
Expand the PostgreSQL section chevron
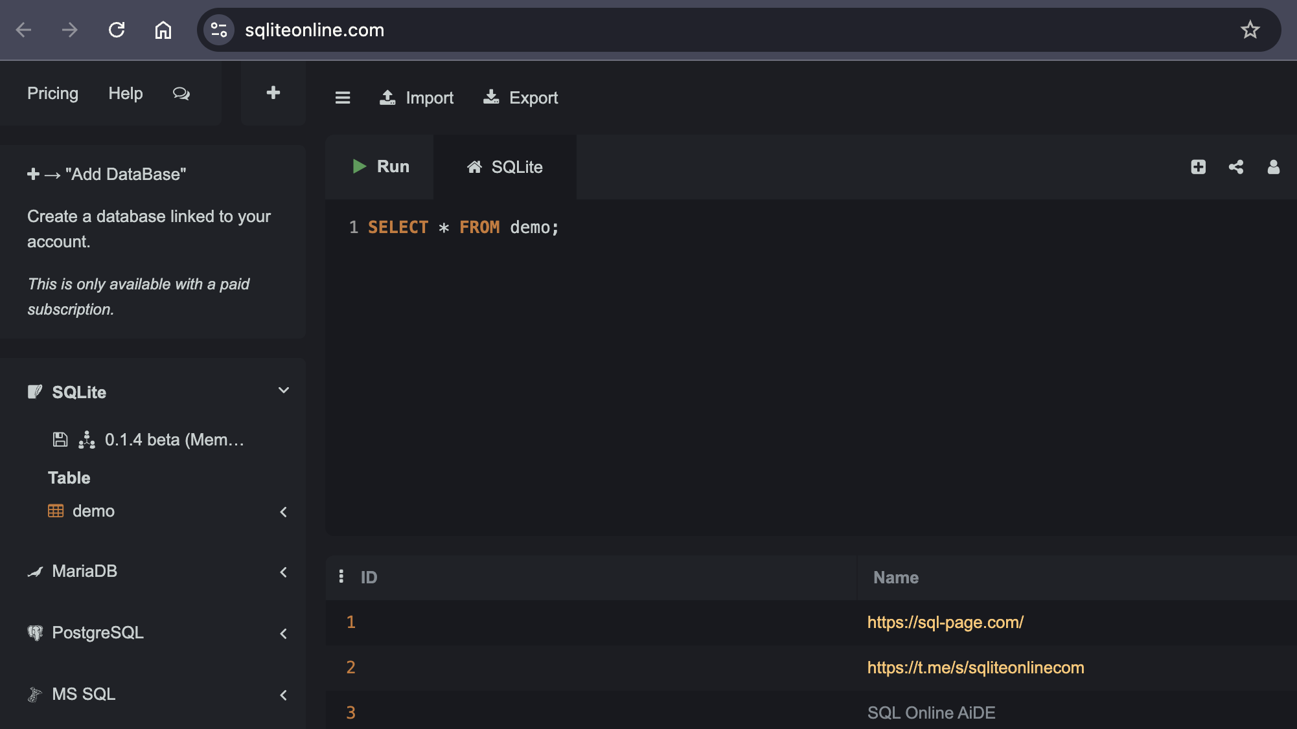tap(283, 634)
